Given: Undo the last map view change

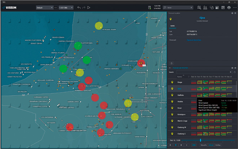Looking at the screenshot, I should click(79, 8).
